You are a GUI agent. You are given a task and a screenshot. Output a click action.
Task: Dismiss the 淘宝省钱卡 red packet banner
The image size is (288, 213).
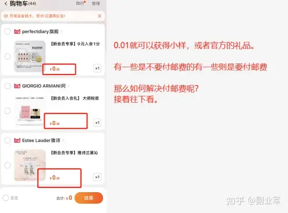coord(99,16)
